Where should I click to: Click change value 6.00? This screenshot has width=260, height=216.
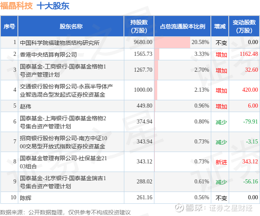253,106
